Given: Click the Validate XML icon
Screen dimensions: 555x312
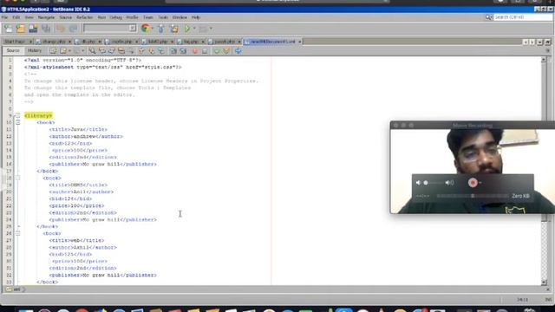Looking at the screenshot, I should tap(226, 51).
